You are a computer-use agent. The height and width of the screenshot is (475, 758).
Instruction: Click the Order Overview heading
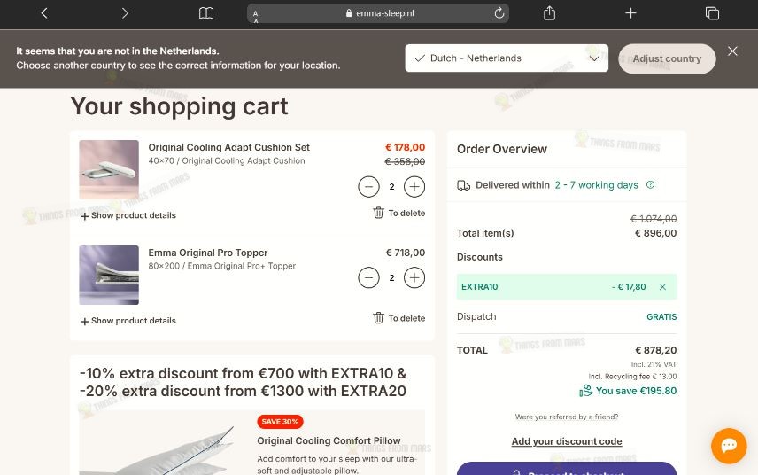pos(502,149)
